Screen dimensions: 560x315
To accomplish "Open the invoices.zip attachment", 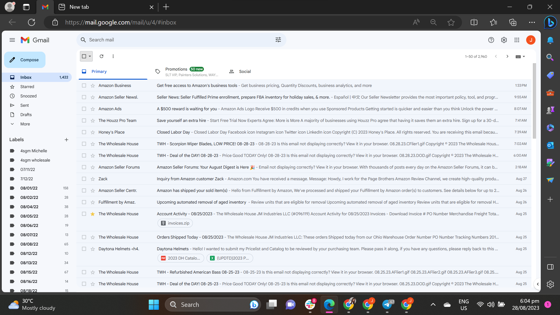I will 175,223.
